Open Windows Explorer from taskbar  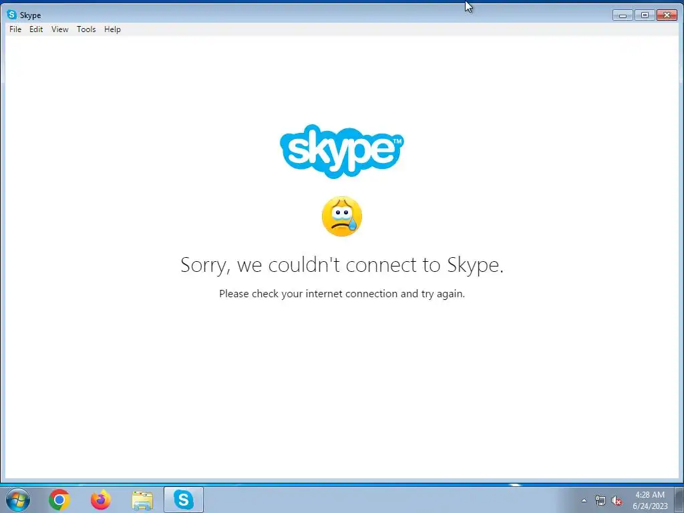142,500
